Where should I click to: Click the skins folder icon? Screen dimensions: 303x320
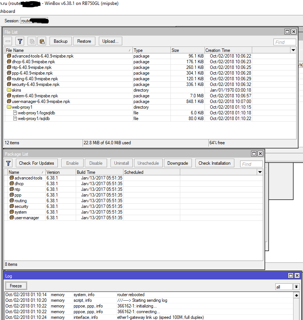pyautogui.click(x=9, y=90)
